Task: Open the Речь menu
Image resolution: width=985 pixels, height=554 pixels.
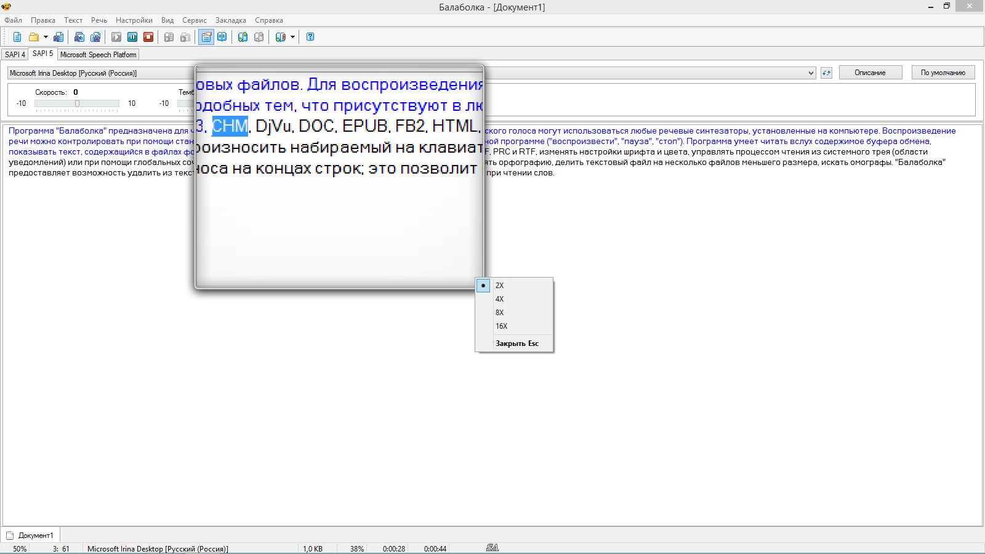Action: (x=99, y=20)
